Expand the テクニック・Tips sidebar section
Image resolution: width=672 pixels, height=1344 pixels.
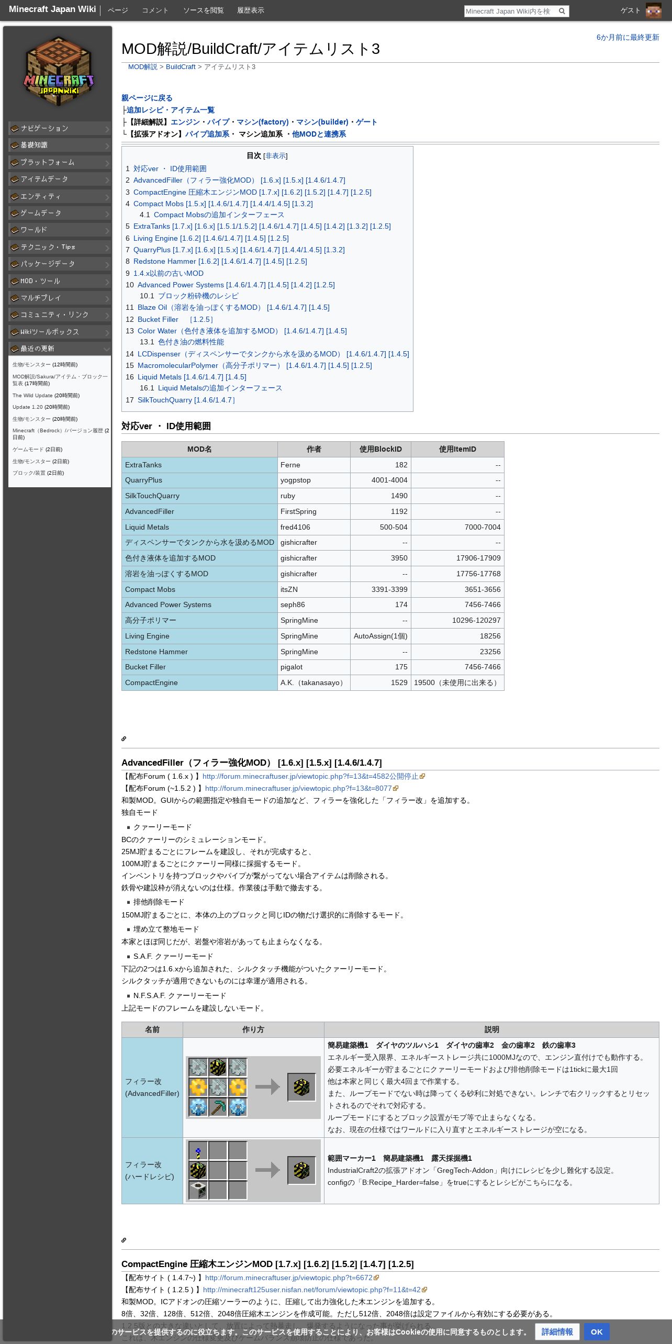(x=60, y=247)
